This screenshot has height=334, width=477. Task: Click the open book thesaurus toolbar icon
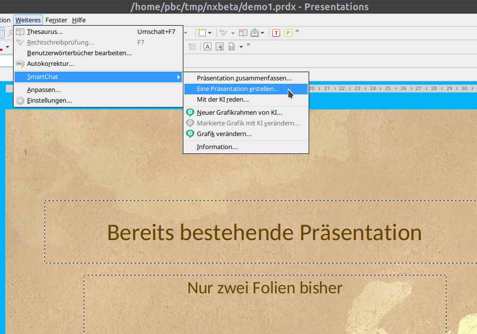[243, 32]
